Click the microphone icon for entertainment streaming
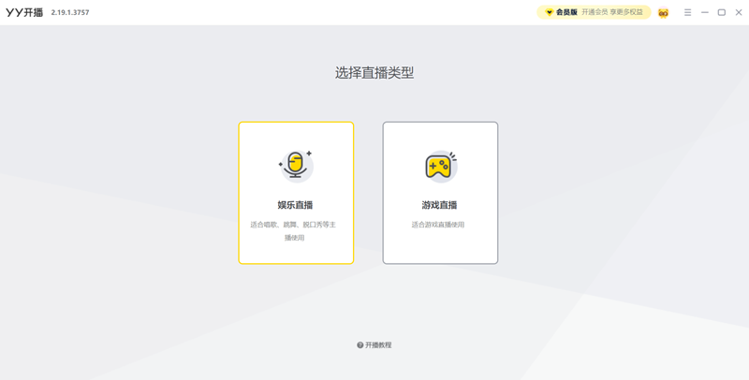The height and width of the screenshot is (380, 749). 296,166
